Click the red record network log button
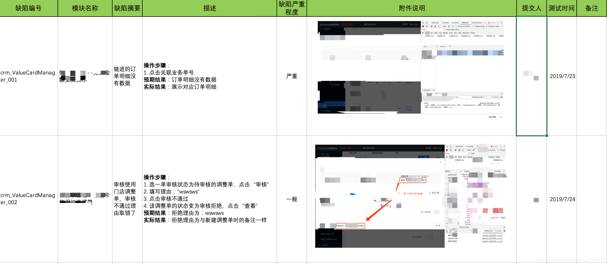 (x=423, y=26)
